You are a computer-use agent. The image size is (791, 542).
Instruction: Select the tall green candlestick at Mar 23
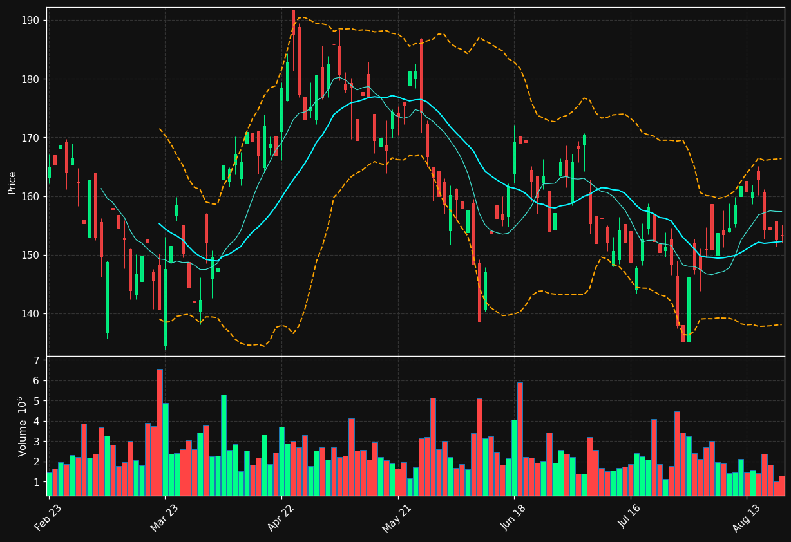click(165, 308)
